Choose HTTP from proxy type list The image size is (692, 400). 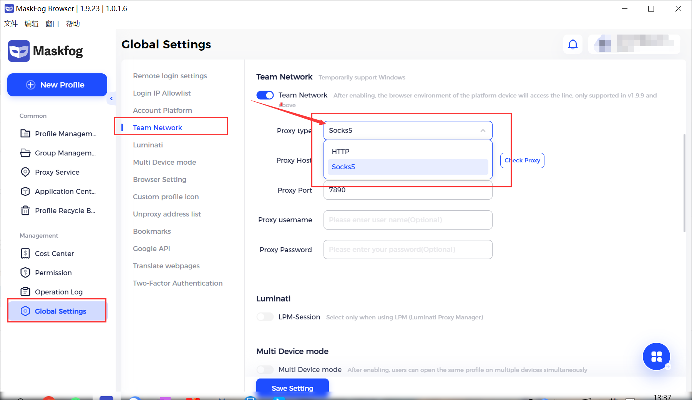coord(408,152)
